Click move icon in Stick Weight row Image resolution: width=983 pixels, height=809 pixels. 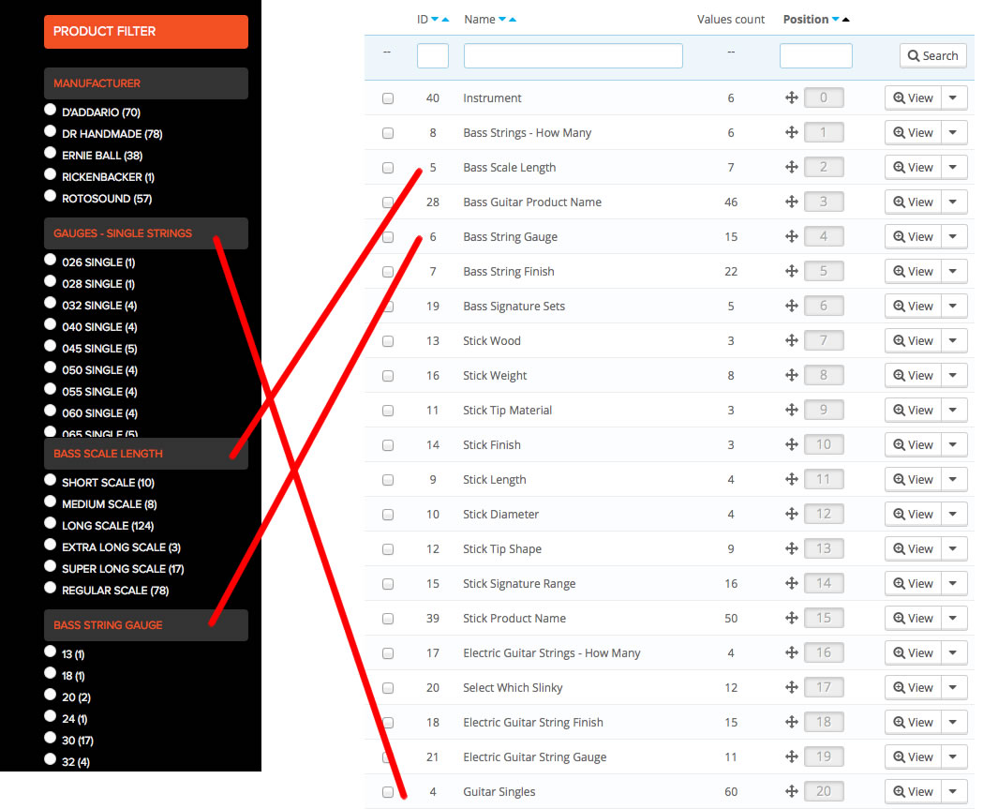792,375
